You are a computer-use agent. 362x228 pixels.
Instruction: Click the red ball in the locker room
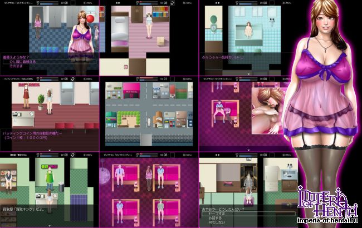click(90, 18)
